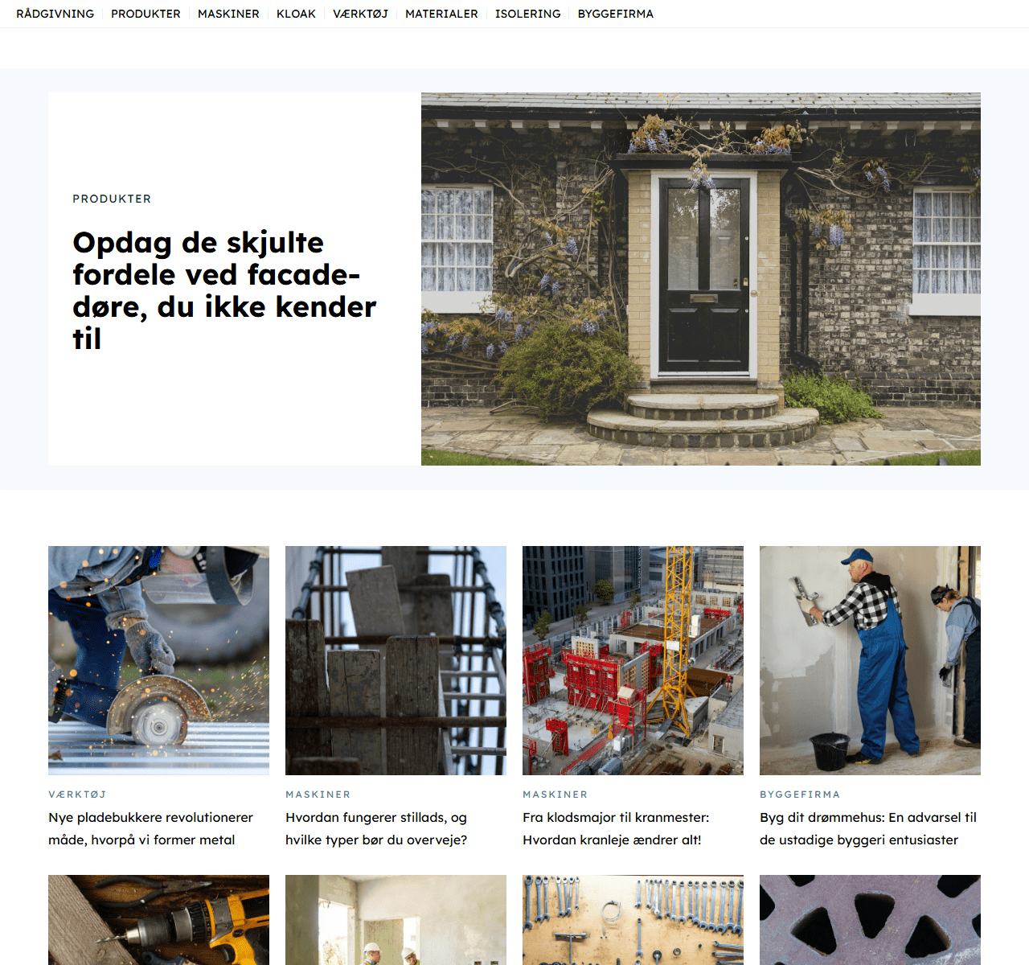Open the KLOAK navigation link
Image resolution: width=1029 pixels, height=965 pixels.
(296, 14)
